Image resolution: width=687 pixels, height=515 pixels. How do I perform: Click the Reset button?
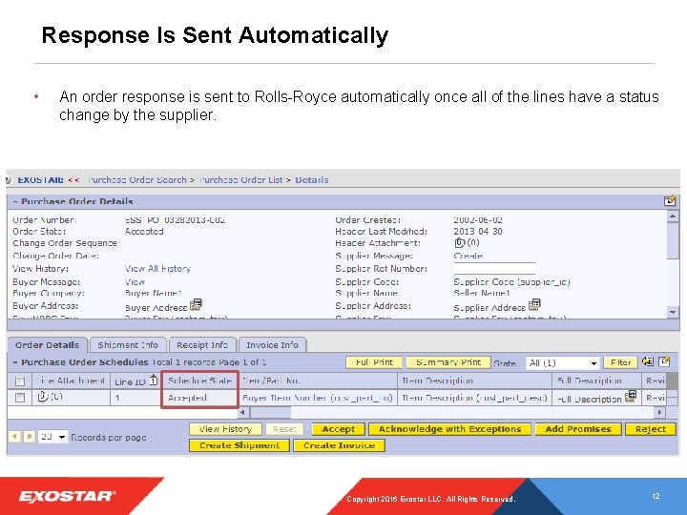click(284, 429)
